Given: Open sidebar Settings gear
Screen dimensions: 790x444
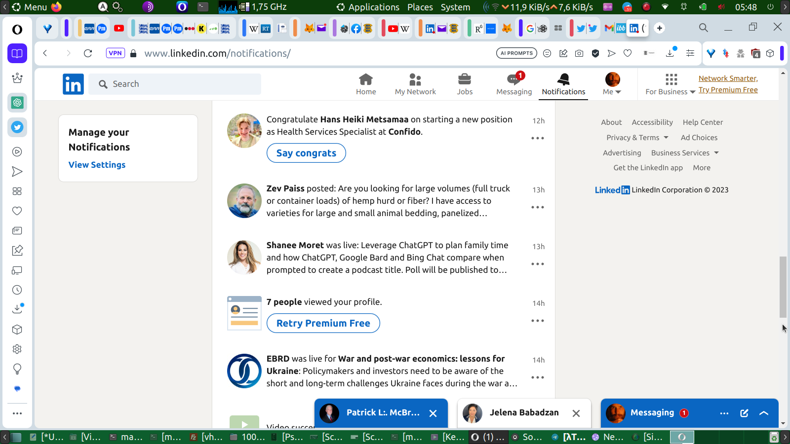Looking at the screenshot, I should click(x=17, y=349).
